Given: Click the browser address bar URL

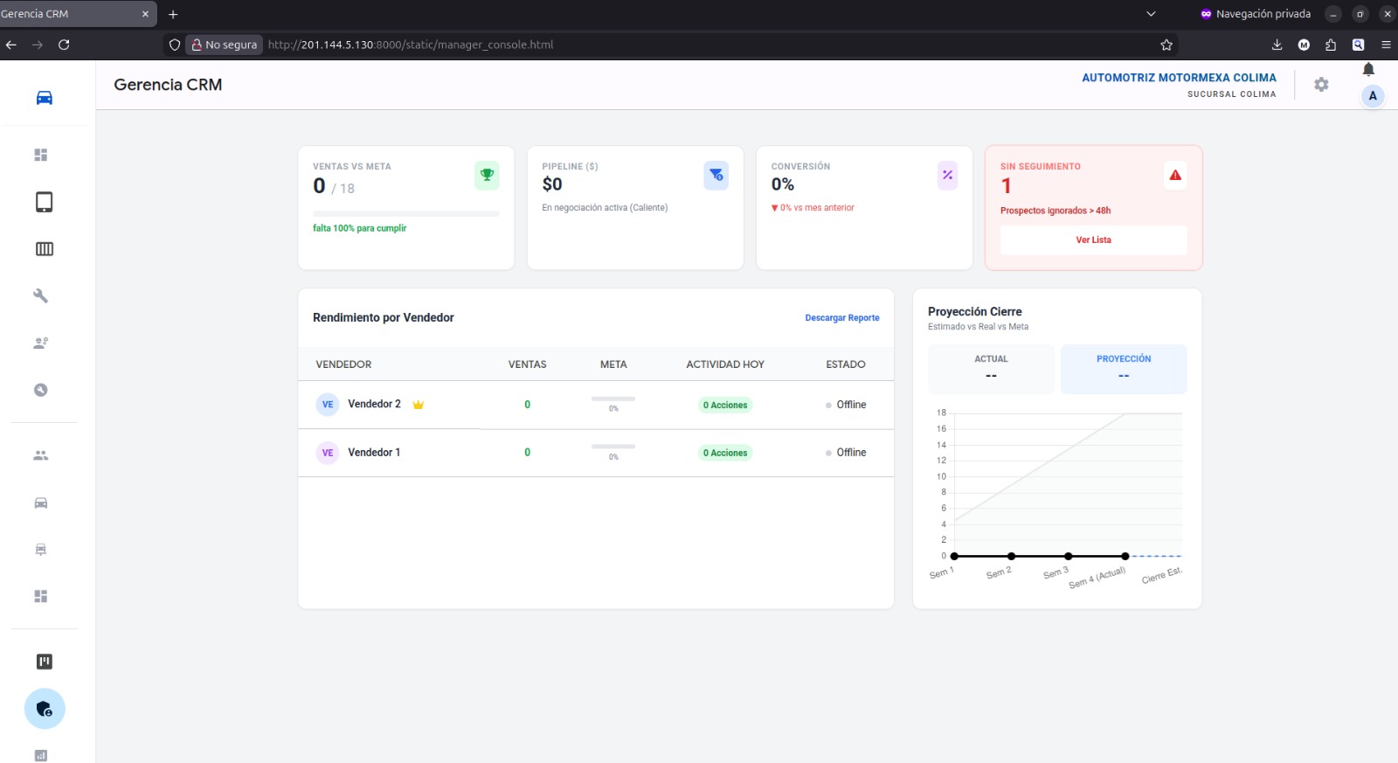Looking at the screenshot, I should pos(411,45).
